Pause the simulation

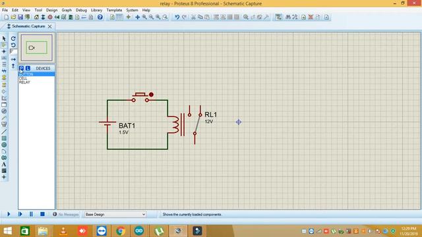click(x=31, y=214)
